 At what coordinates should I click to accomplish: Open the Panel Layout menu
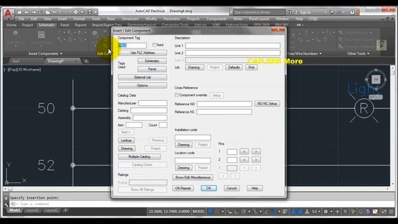point(259,19)
